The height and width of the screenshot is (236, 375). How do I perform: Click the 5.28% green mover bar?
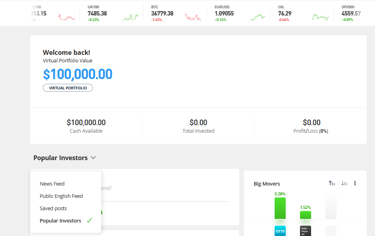pos(280,208)
